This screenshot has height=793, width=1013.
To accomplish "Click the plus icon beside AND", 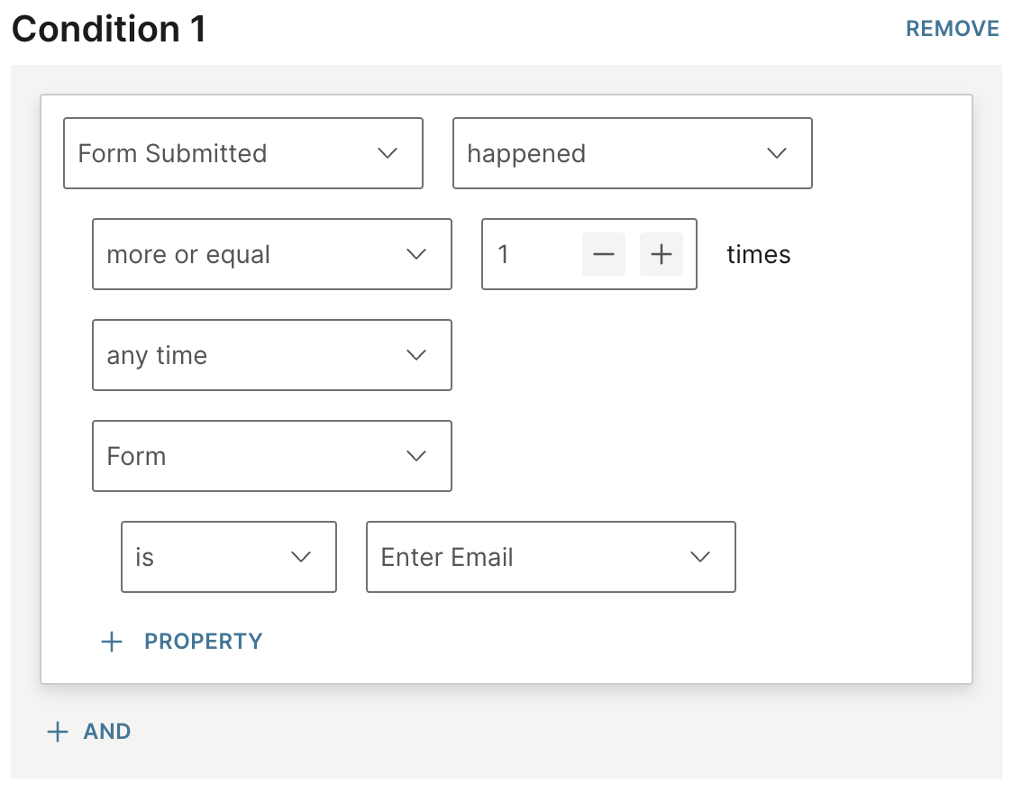I will tap(58, 732).
